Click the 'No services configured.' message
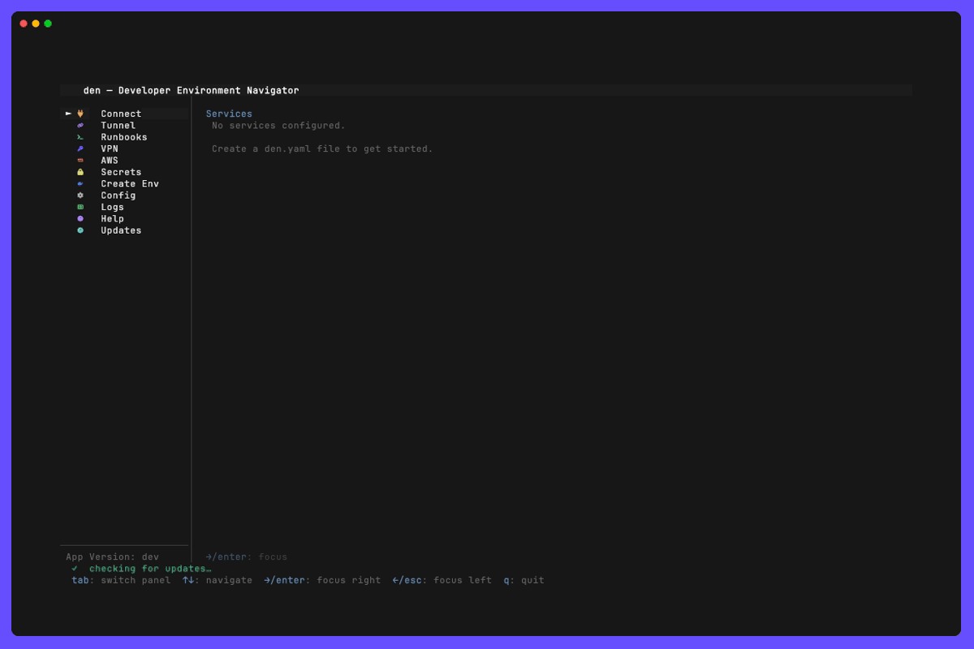Image resolution: width=974 pixels, height=649 pixels. (278, 126)
